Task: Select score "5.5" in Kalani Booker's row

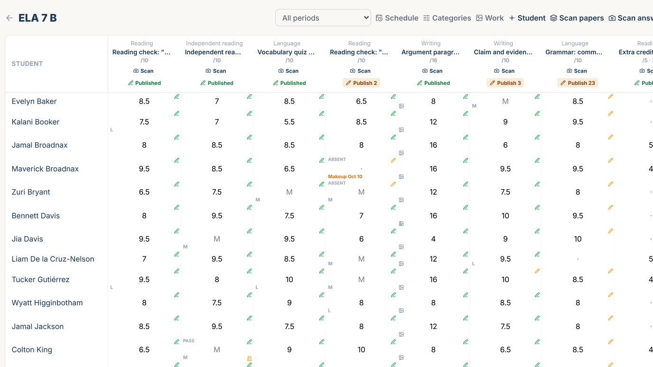Action: (289, 122)
